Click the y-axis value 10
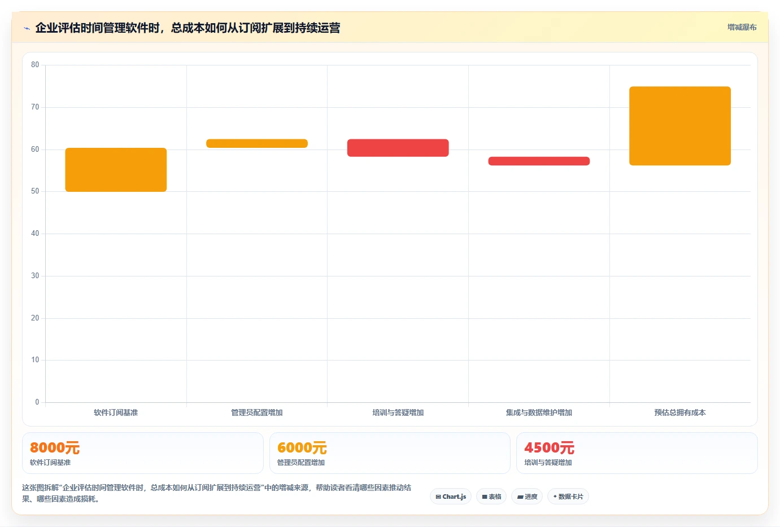The height and width of the screenshot is (527, 780). point(35,360)
